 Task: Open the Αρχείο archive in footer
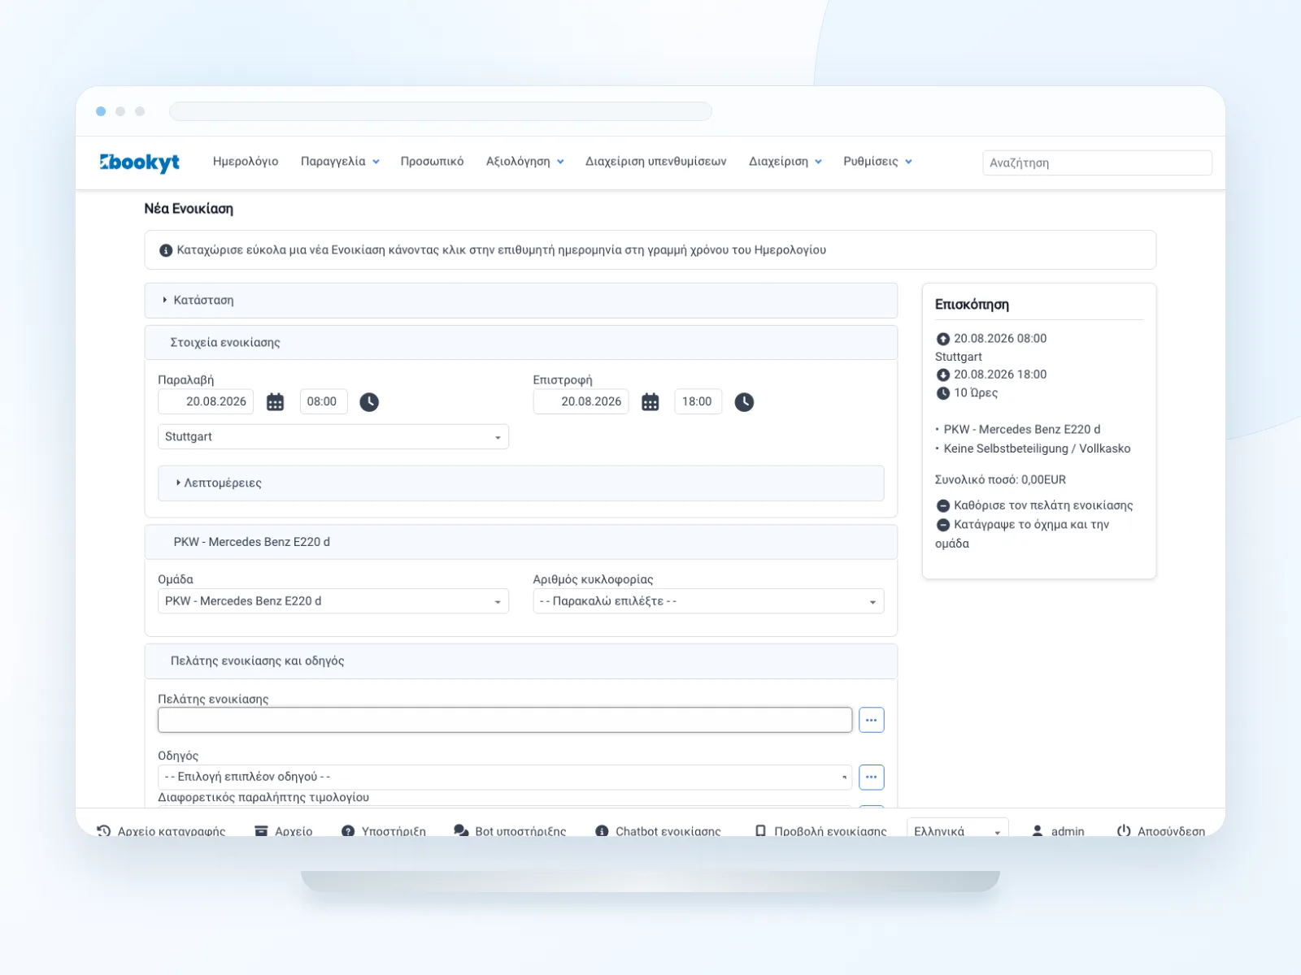(x=284, y=831)
